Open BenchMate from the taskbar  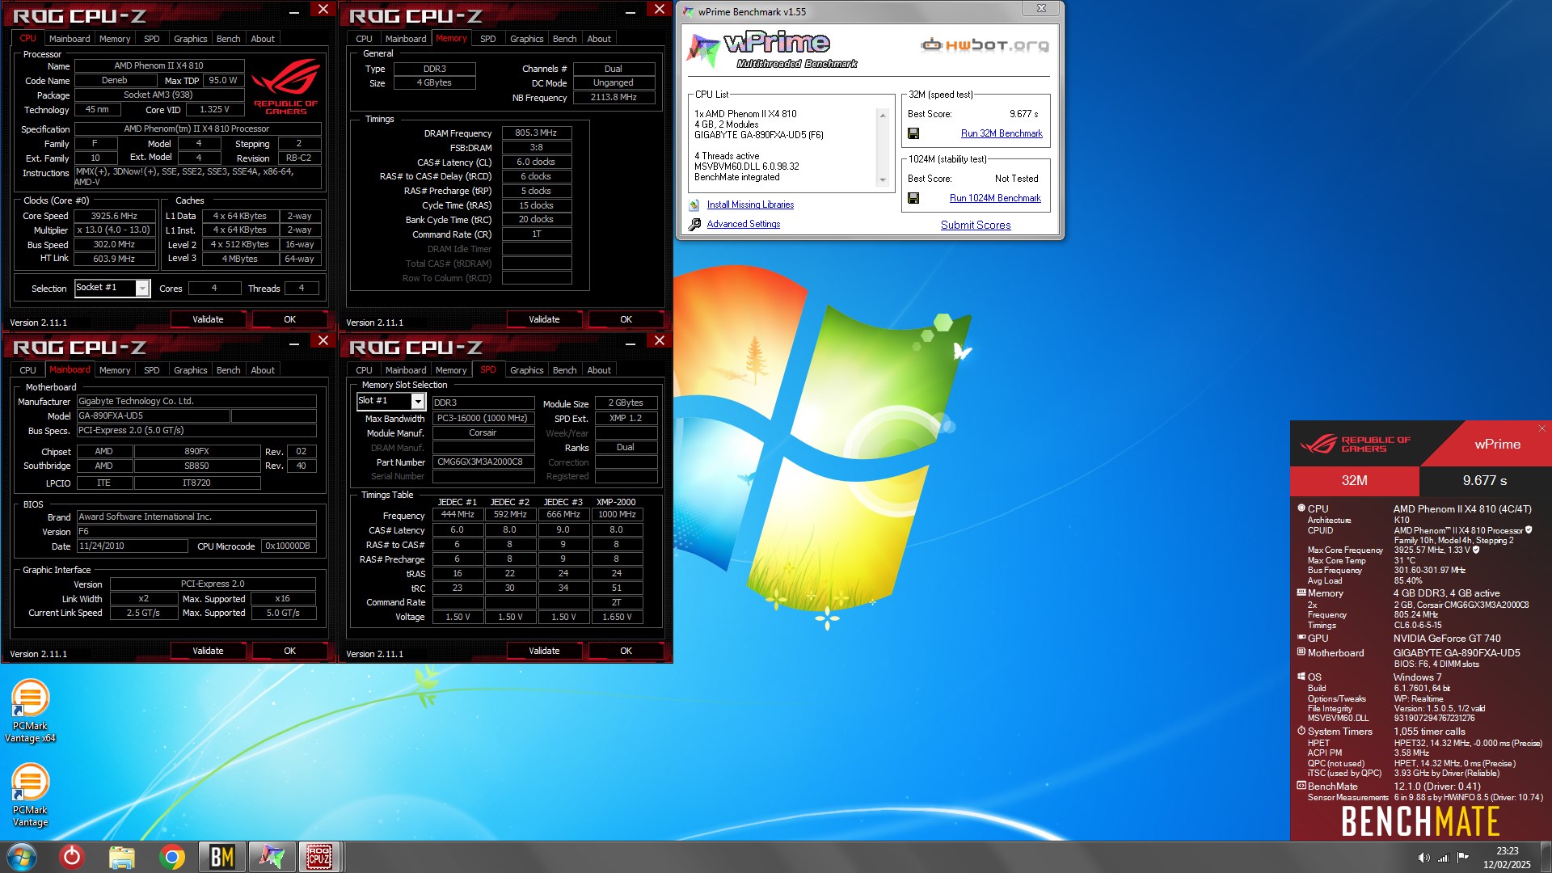click(x=221, y=857)
